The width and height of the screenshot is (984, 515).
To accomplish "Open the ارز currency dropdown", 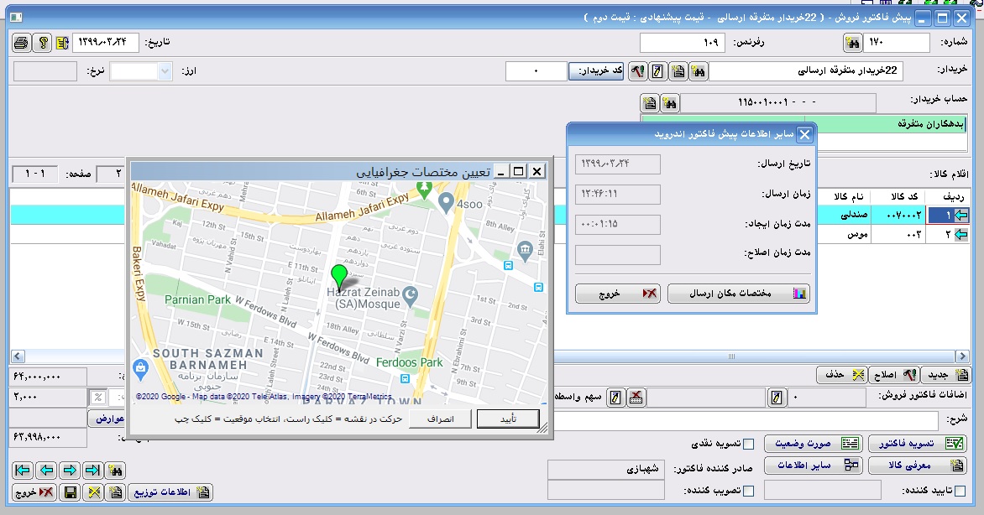I will [x=164, y=72].
